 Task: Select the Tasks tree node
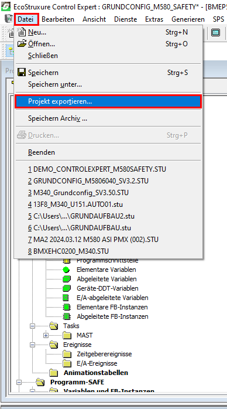71,326
